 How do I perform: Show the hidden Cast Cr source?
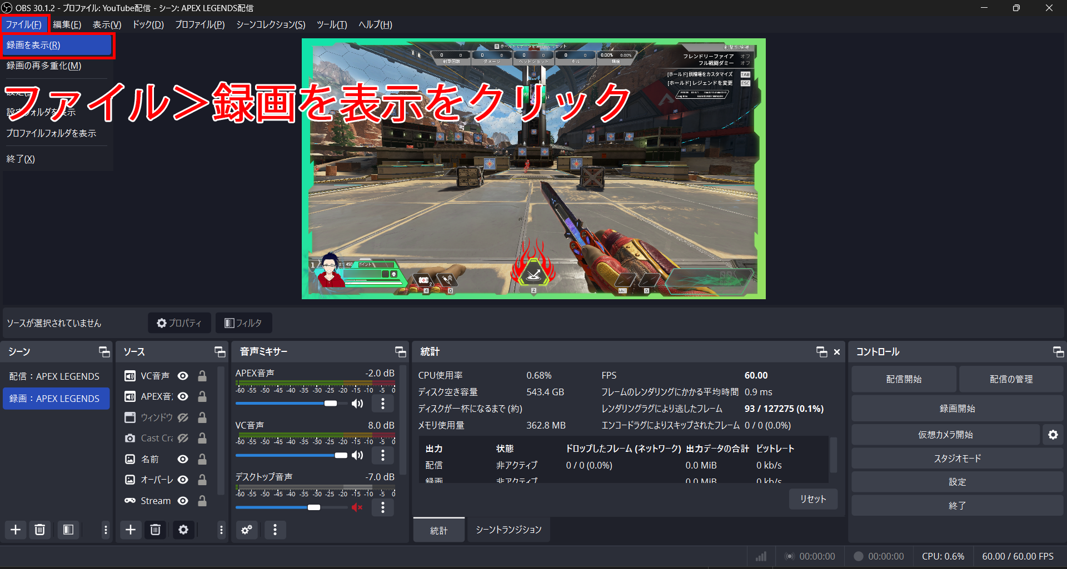[183, 438]
